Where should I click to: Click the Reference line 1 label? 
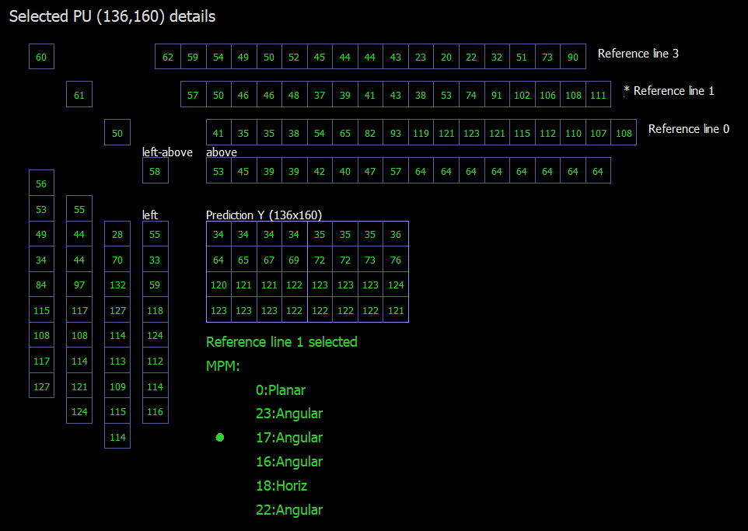point(673,91)
